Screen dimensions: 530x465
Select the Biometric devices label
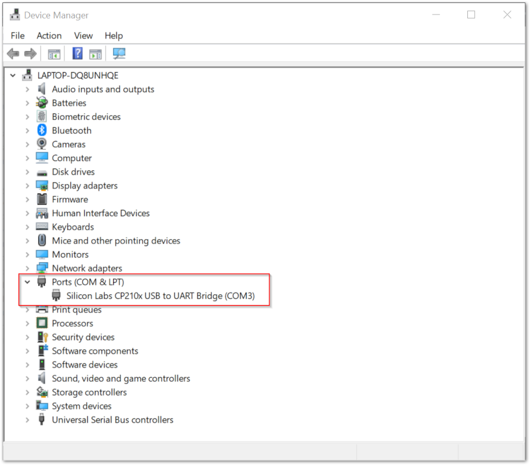(86, 117)
